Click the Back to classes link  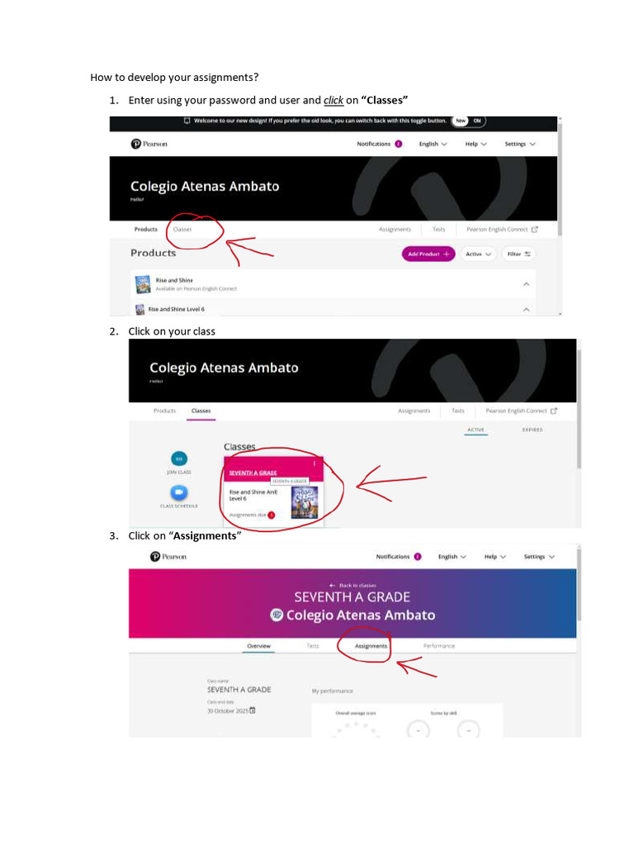pyautogui.click(x=352, y=586)
